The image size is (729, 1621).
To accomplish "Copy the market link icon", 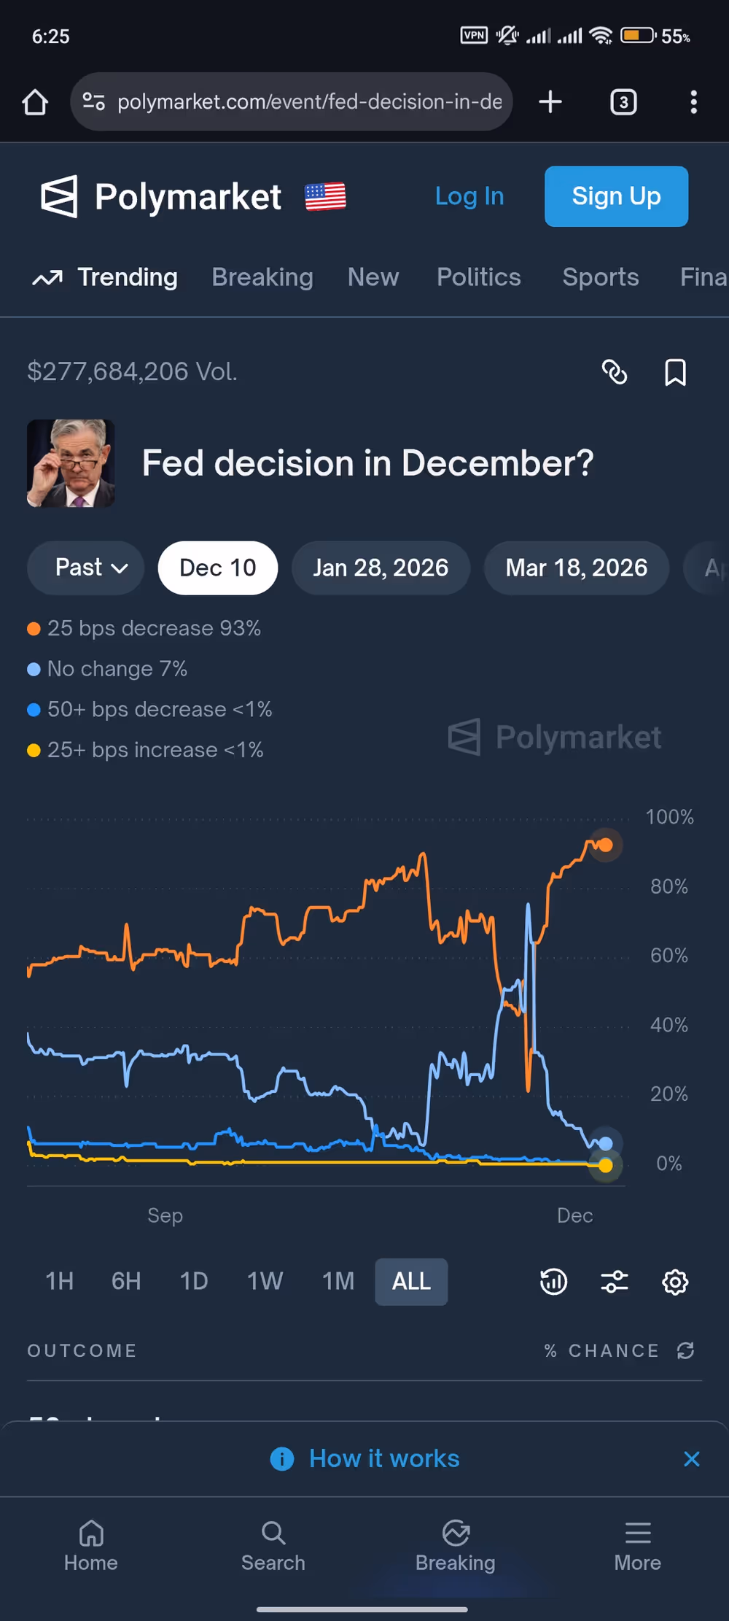I will click(615, 372).
